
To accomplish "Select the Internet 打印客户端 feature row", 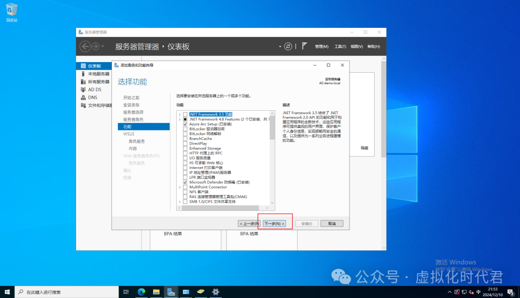I will coord(206,168).
